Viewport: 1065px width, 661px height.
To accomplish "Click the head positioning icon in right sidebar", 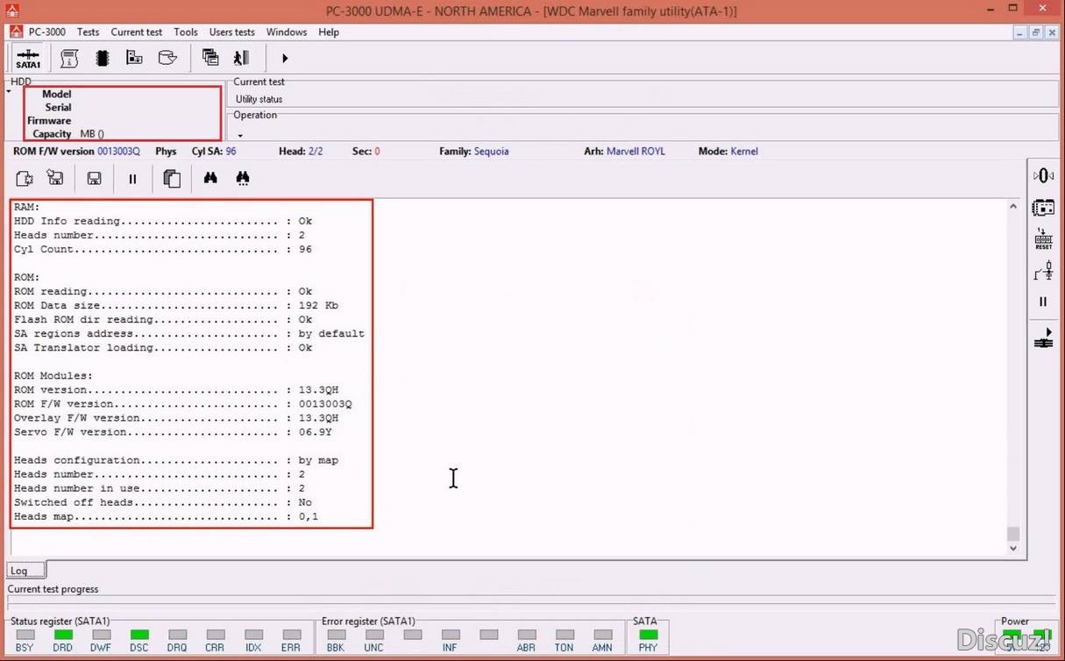I will 1043,176.
